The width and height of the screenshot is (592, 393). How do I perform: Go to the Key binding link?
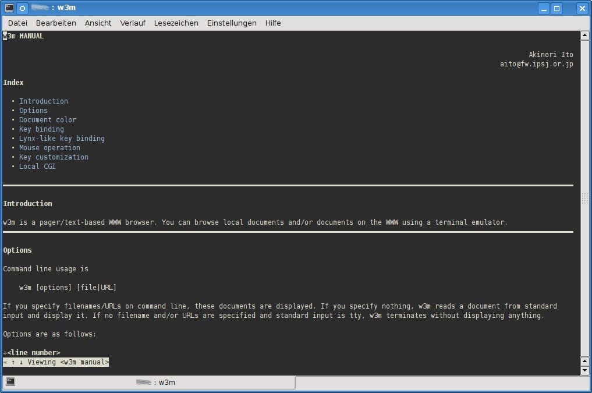(x=41, y=129)
